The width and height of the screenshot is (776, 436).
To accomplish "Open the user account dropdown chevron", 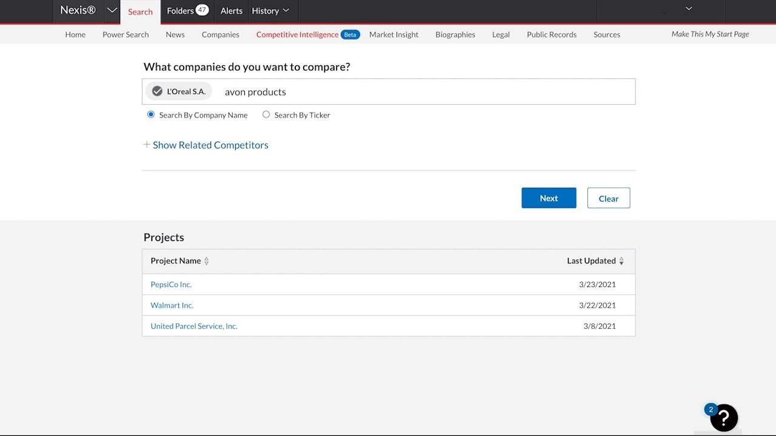I will coord(689,9).
